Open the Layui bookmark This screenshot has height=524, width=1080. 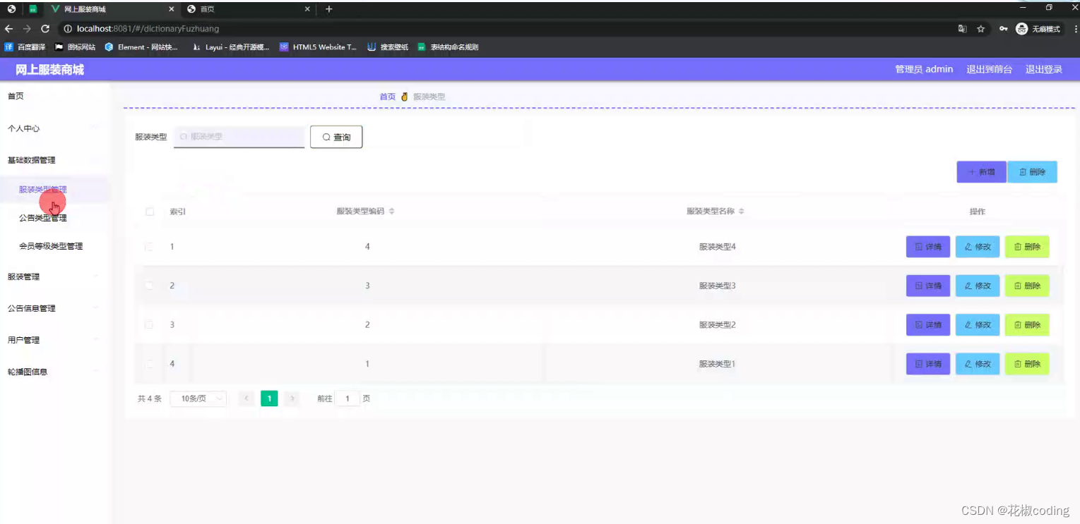(231, 47)
